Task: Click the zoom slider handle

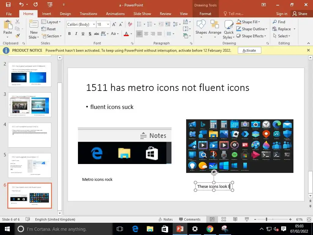Action: pyautogui.click(x=267, y=219)
